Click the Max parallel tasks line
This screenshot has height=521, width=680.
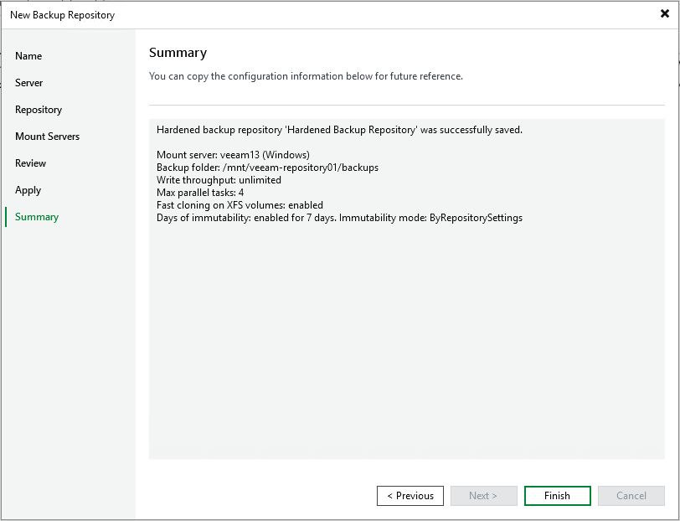(x=200, y=193)
